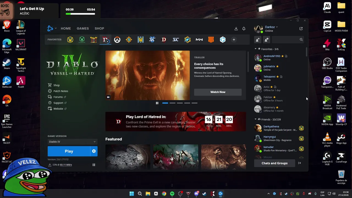Collapse the Chats and Groups arrow
352x198 pixels.
(x=299, y=163)
